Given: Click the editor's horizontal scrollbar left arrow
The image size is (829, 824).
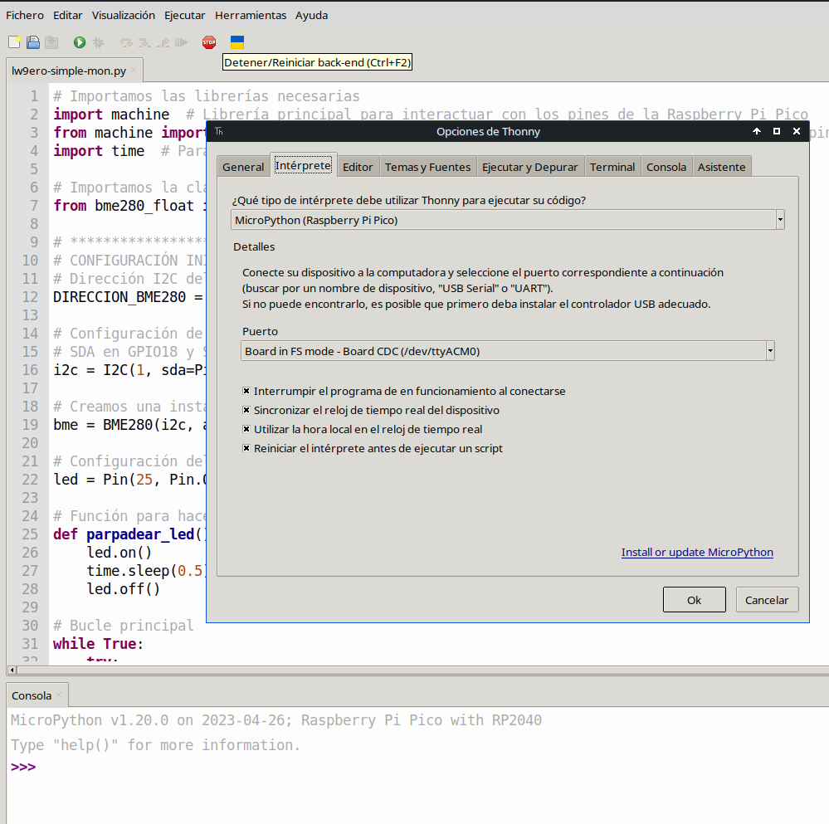Looking at the screenshot, I should (x=12, y=670).
